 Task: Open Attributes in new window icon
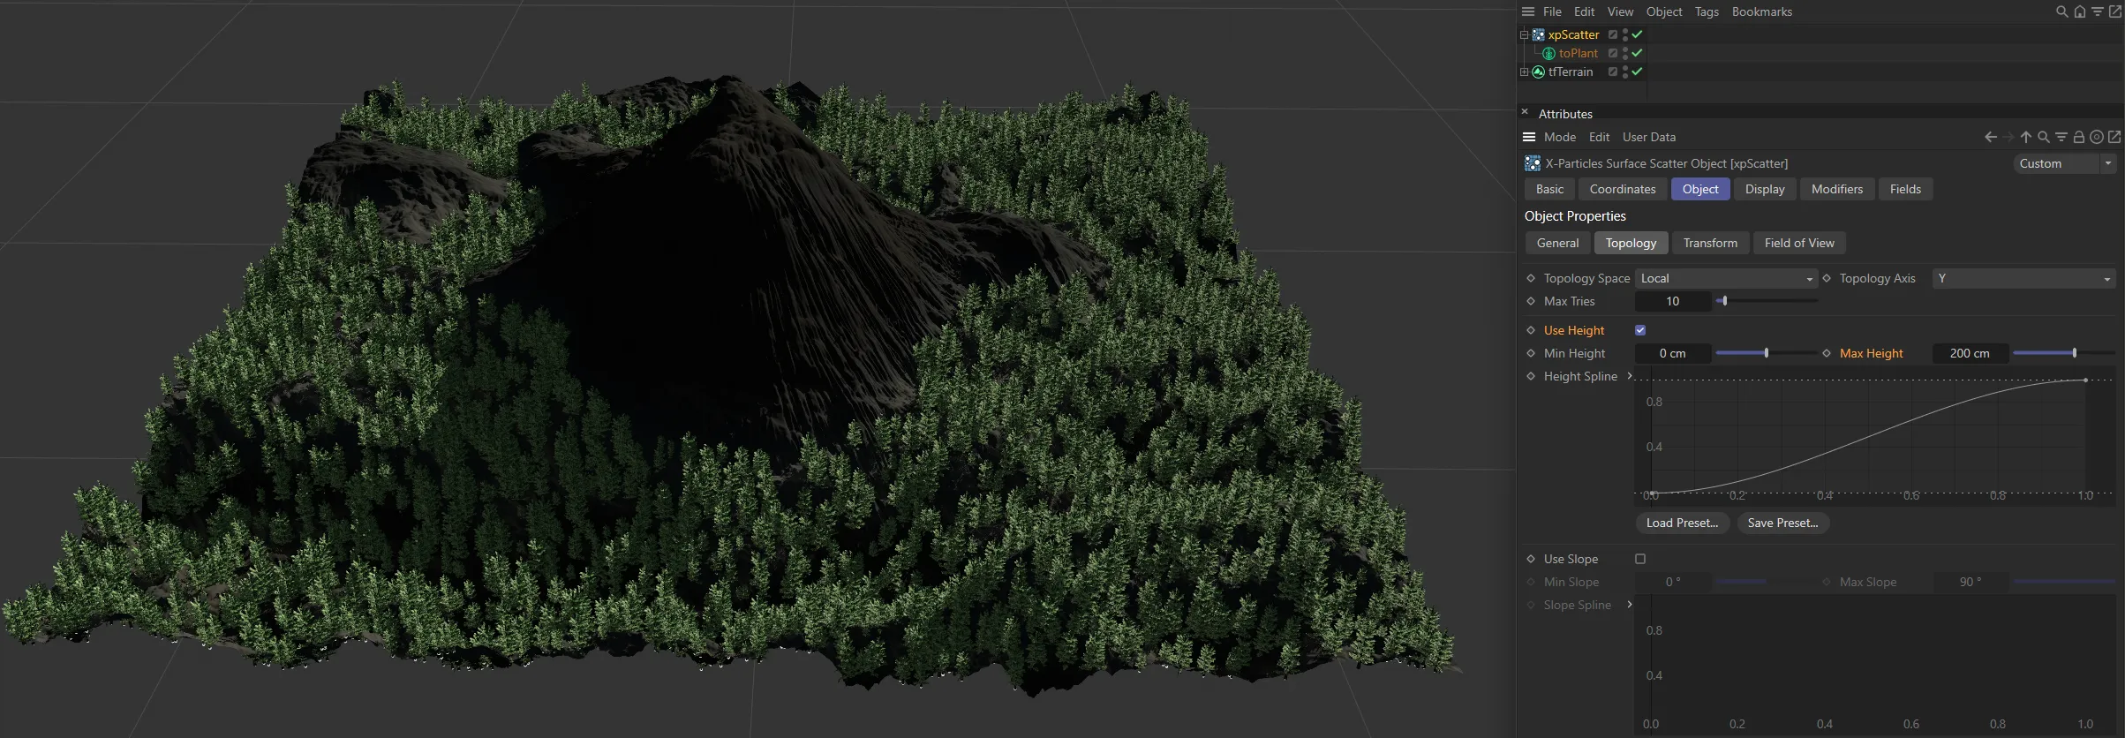coord(2114,137)
